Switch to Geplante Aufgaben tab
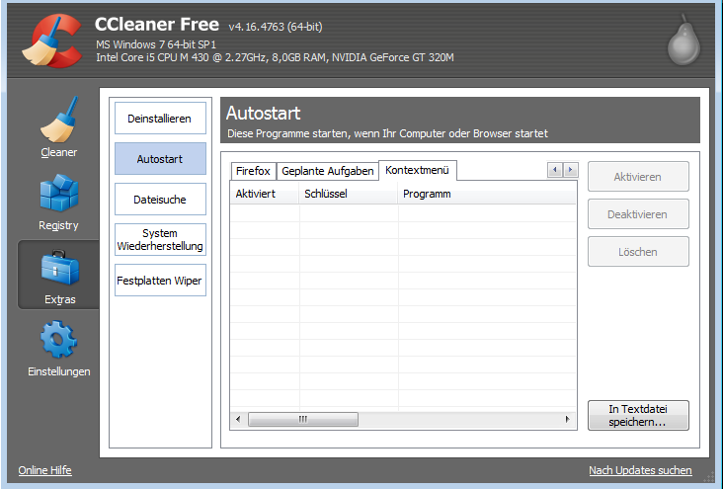Image resolution: width=723 pixels, height=489 pixels. 327,171
